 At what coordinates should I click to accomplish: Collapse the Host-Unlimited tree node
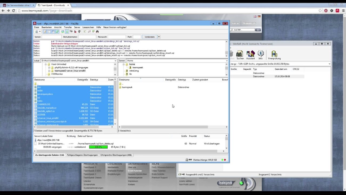point(46,64)
